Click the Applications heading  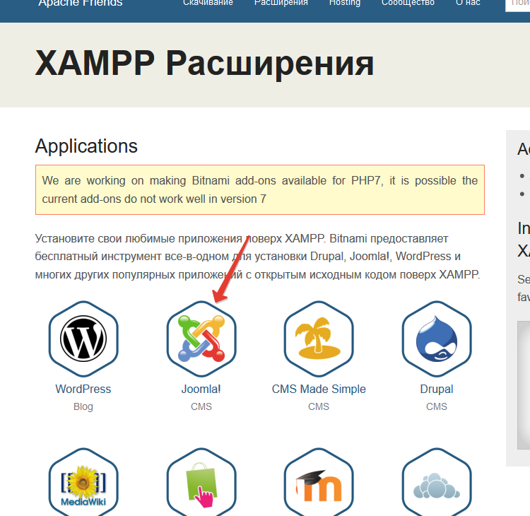click(x=86, y=146)
